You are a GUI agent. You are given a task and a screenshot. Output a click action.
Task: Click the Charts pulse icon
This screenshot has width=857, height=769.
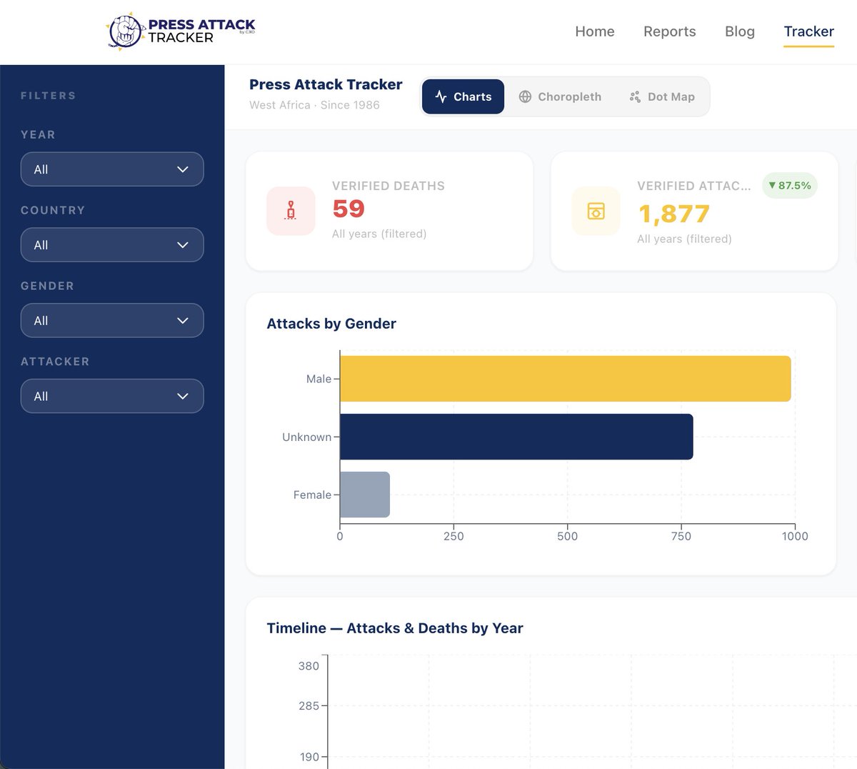pos(441,96)
